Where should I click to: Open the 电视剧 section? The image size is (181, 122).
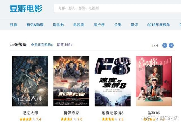click(x=79, y=25)
